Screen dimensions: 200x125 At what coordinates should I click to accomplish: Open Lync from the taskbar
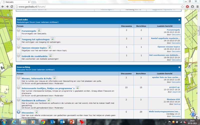click(x=53, y=122)
